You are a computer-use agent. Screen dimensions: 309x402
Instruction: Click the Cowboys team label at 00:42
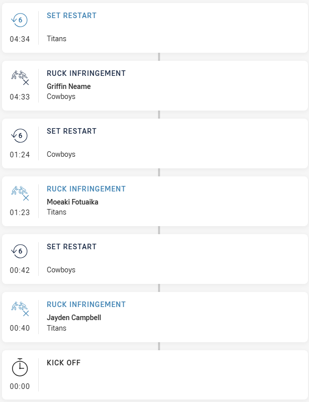(x=61, y=270)
